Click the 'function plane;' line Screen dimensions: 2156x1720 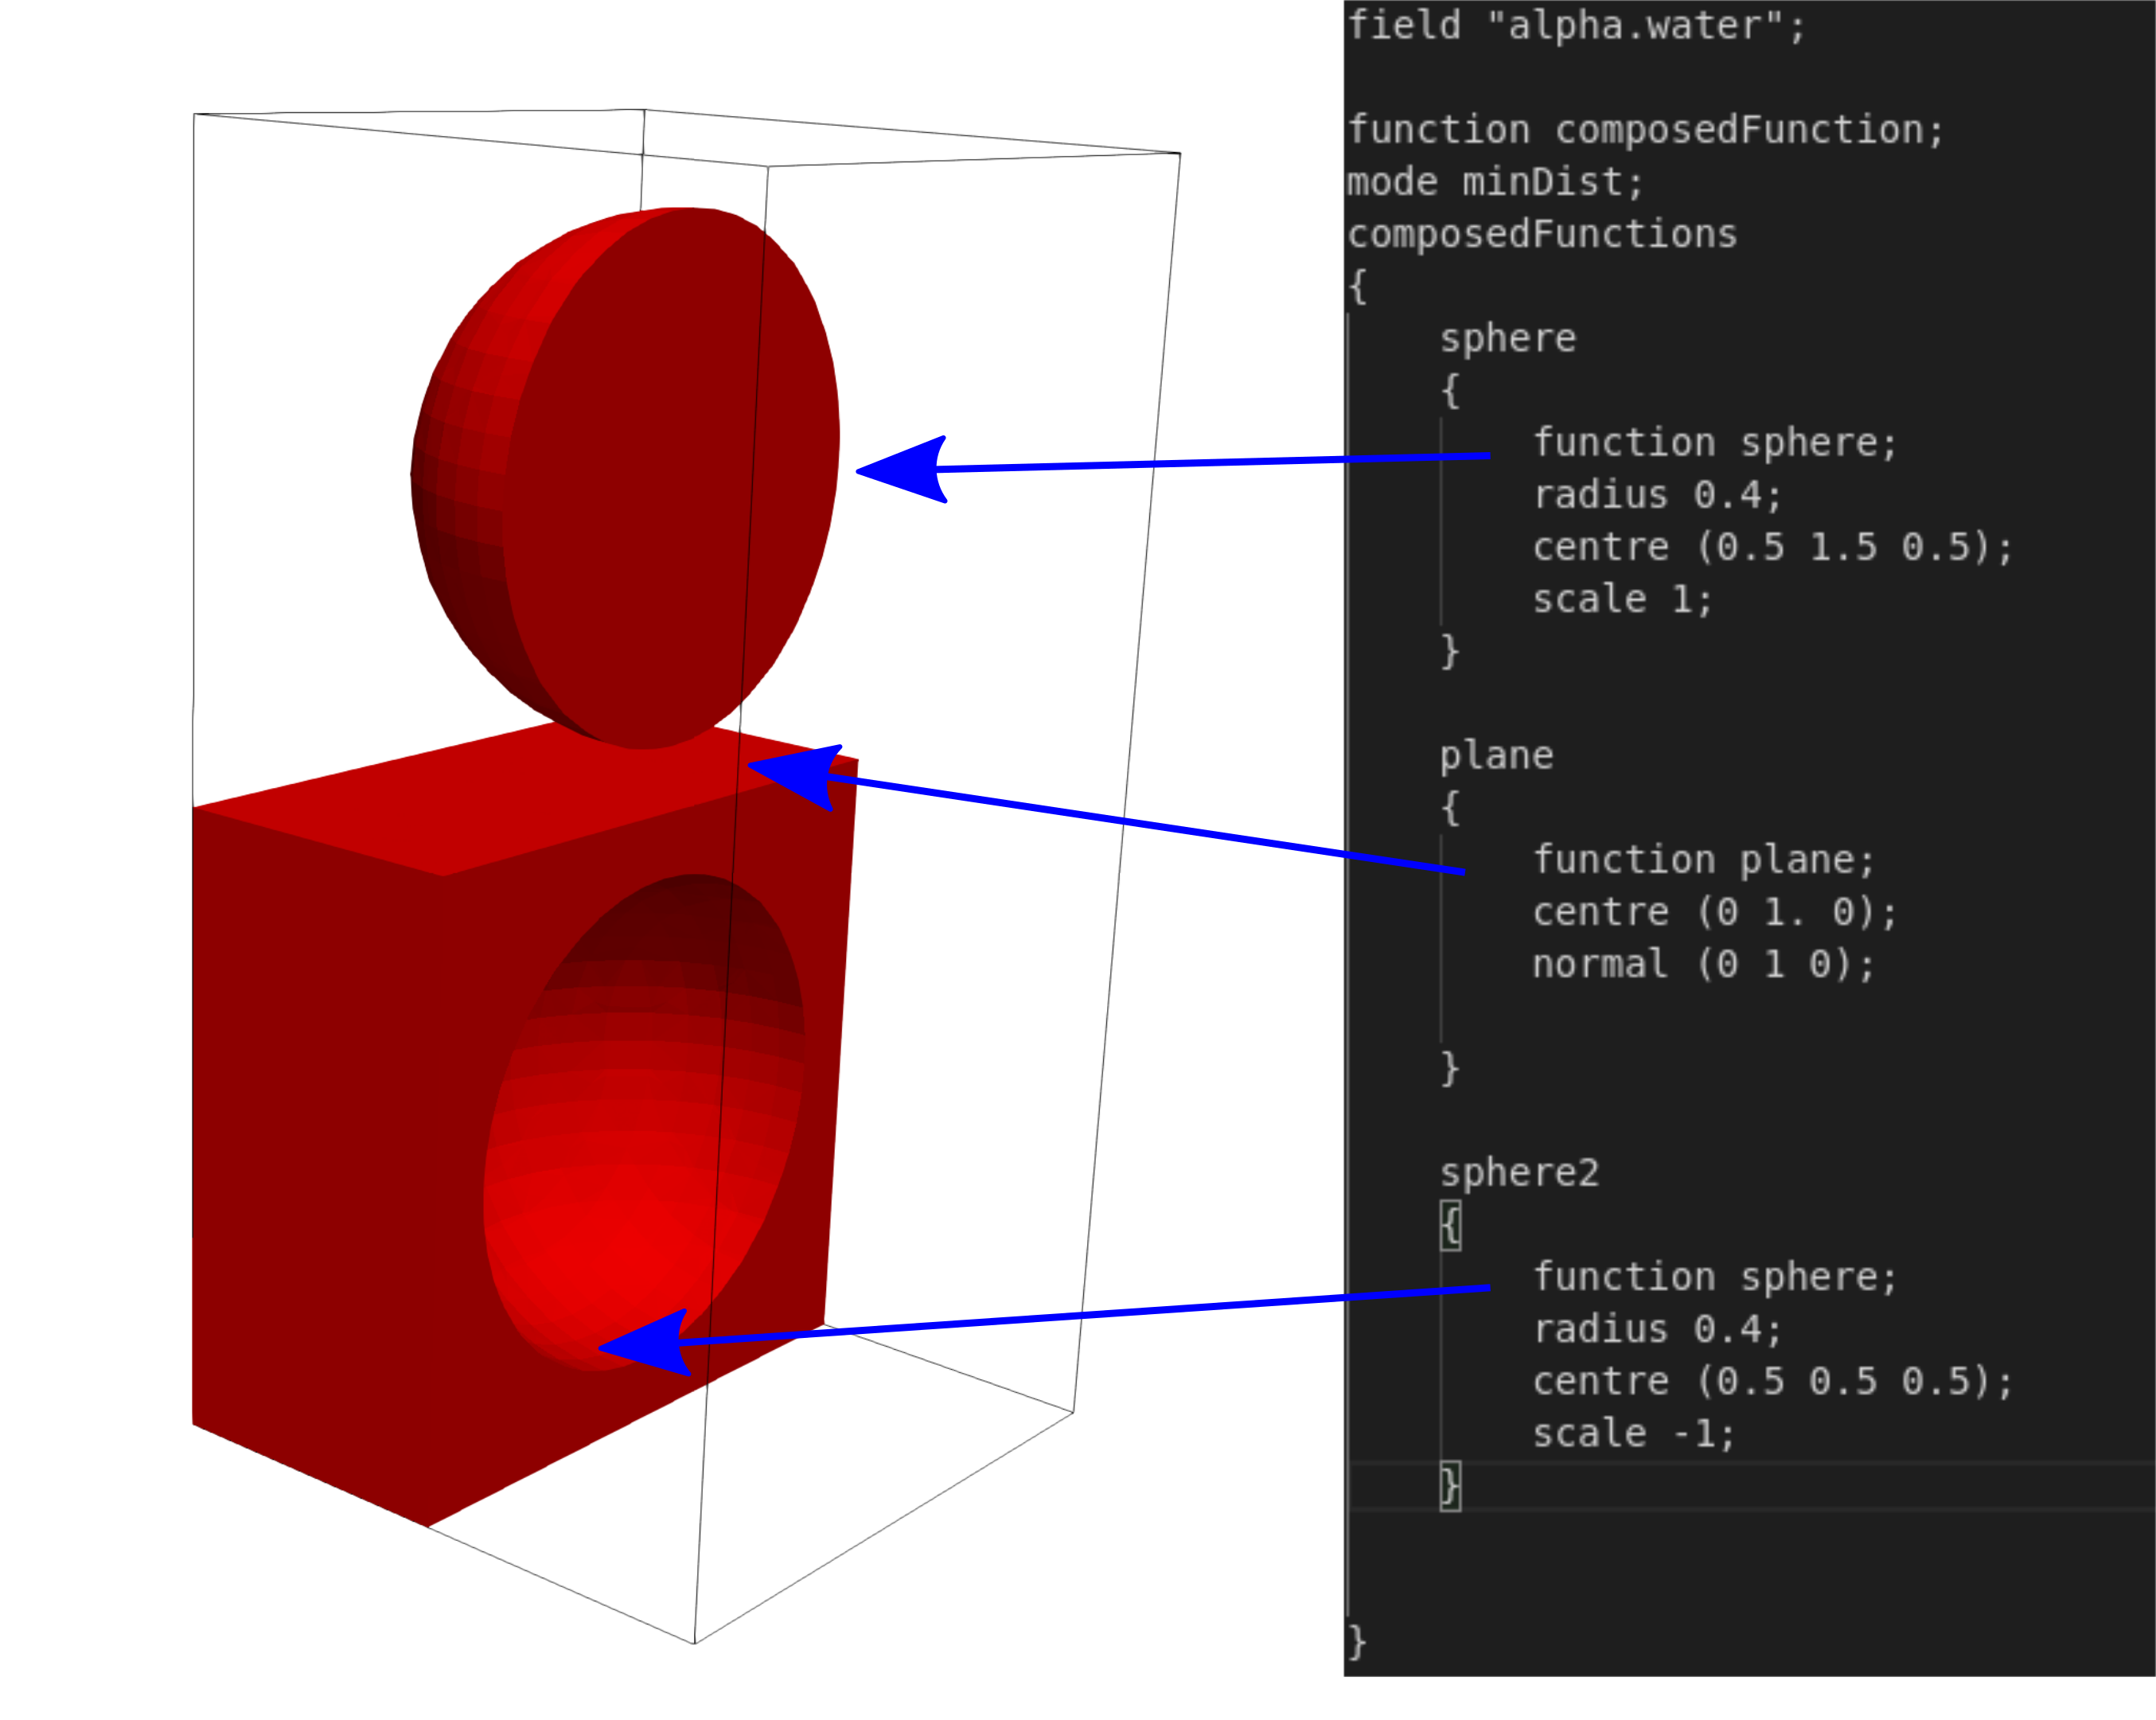pyautogui.click(x=1704, y=861)
